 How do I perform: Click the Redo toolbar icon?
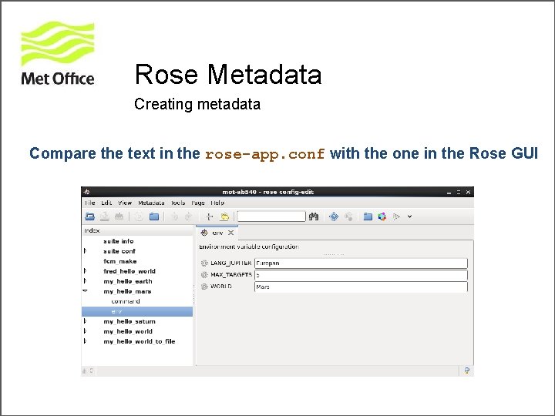188,216
